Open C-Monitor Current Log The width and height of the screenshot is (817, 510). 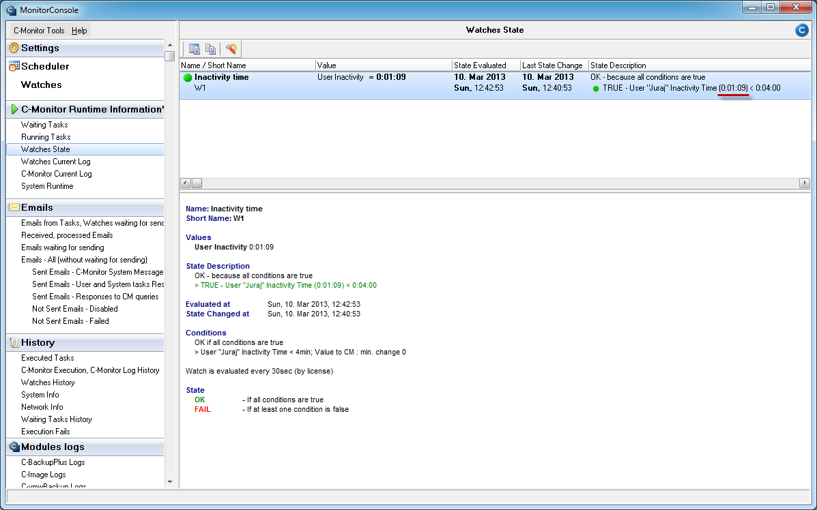click(56, 174)
